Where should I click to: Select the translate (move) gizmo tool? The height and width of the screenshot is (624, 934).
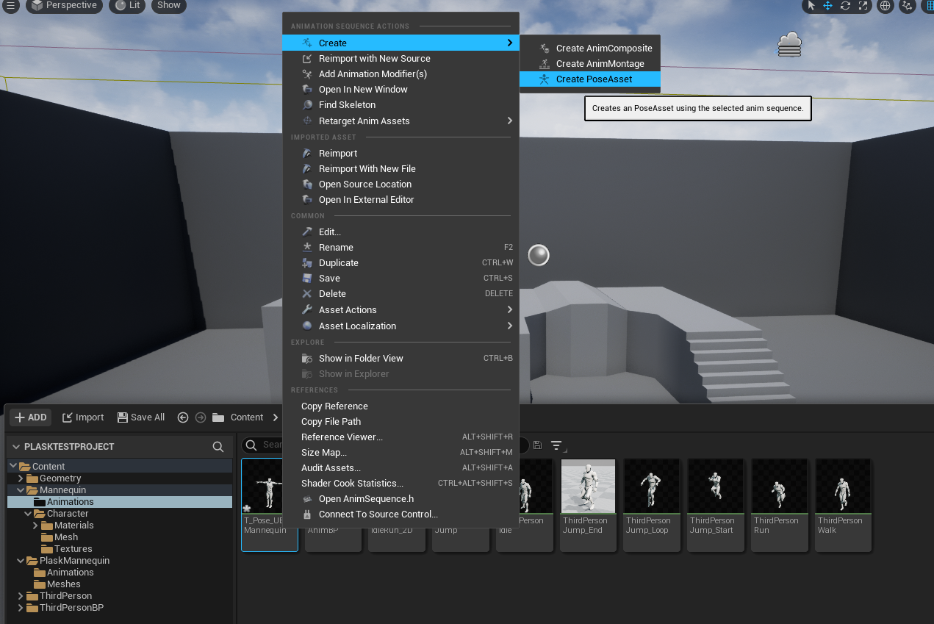[828, 6]
